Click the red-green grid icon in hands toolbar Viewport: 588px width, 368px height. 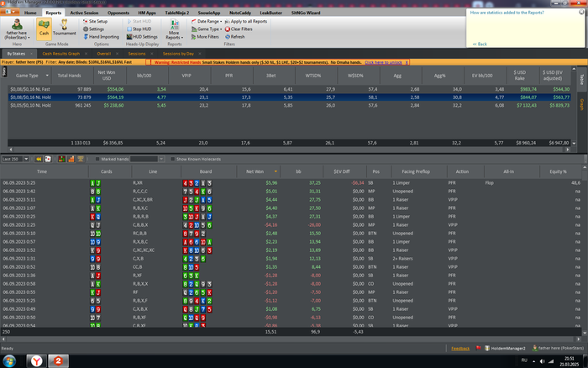point(61,159)
